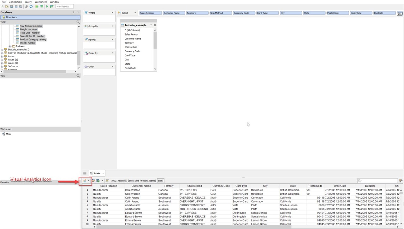Open the Query menu
Image resolution: width=404 pixels, height=229 pixels.
[28, 2]
